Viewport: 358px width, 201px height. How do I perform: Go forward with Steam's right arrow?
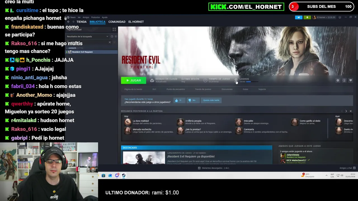coord(73,22)
